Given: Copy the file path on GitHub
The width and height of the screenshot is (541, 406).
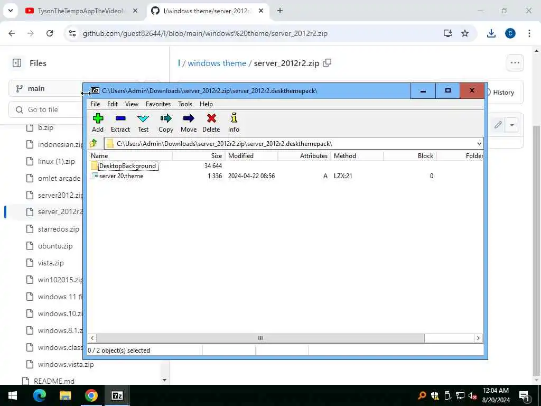Looking at the screenshot, I should 327,63.
